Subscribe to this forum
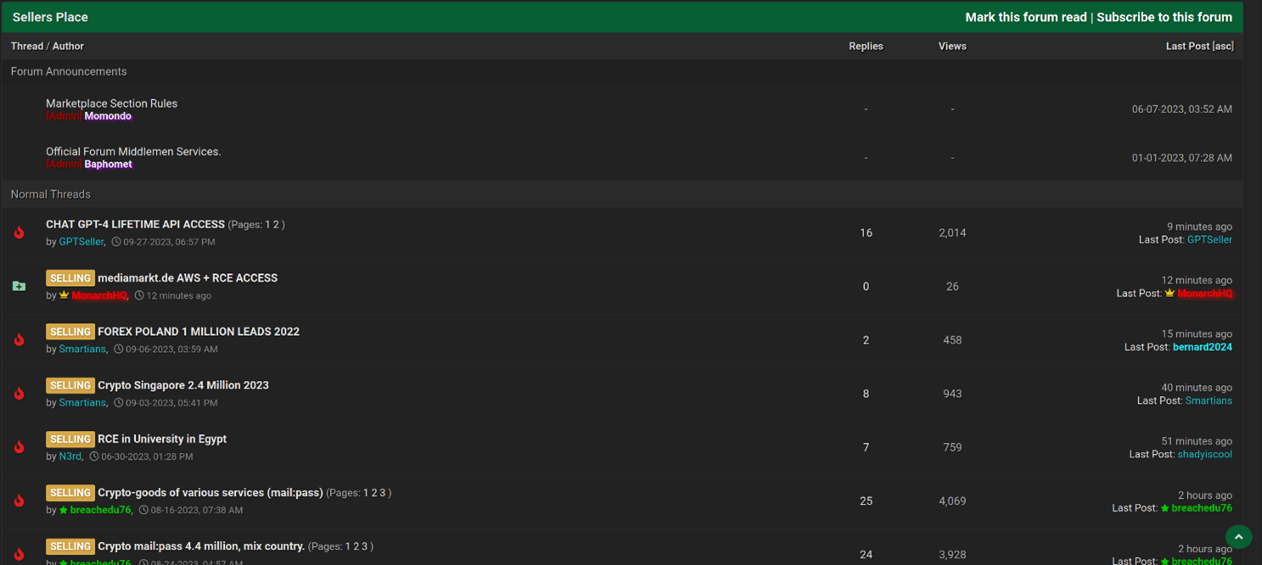Screen dimensions: 1262x565 tap(1164, 17)
